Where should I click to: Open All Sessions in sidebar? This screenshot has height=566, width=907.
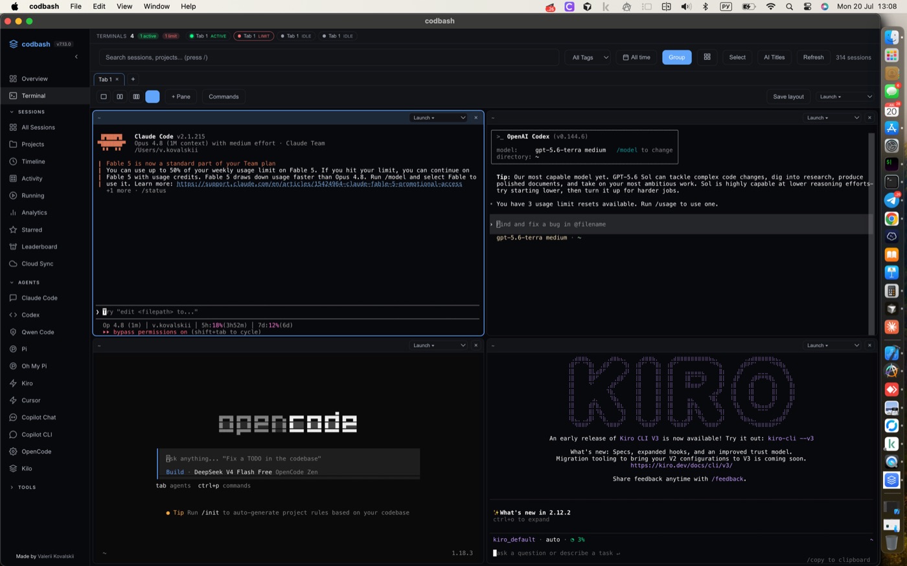click(x=45, y=128)
